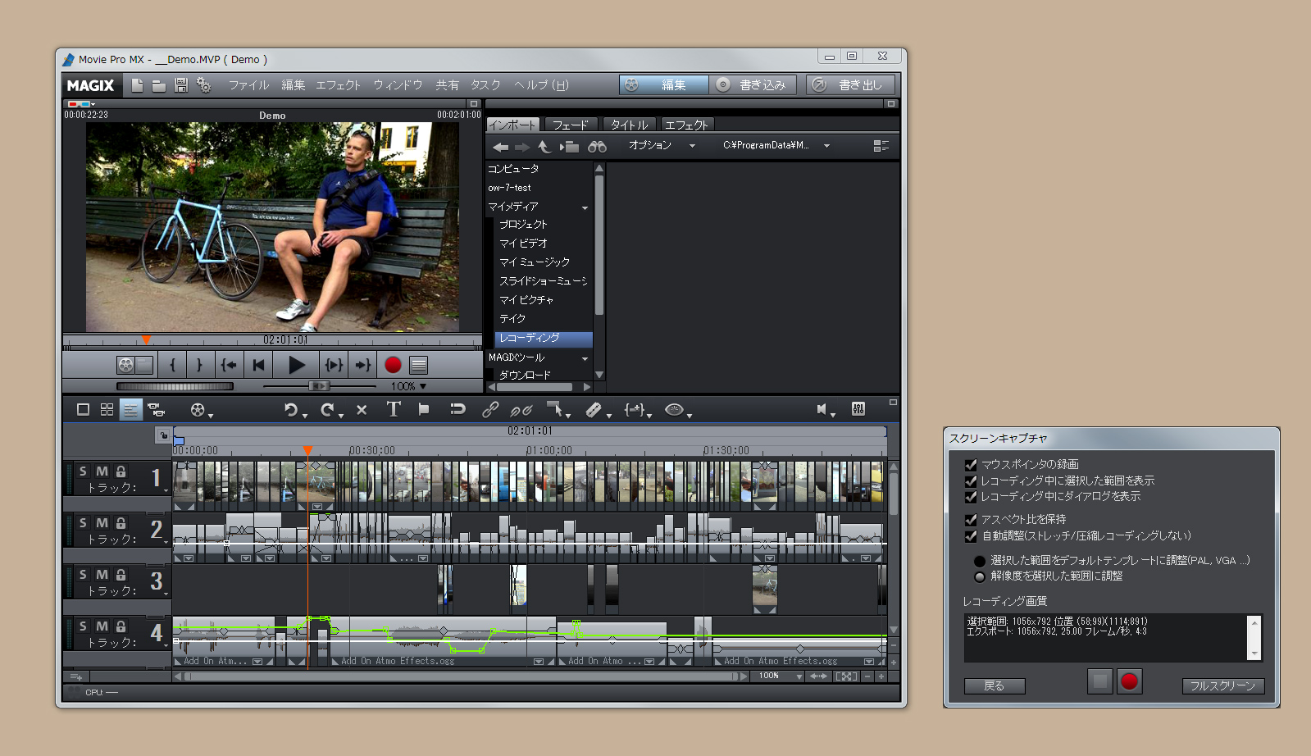
Task: Ungroup objects with the broken chain icon
Action: pyautogui.click(x=521, y=409)
